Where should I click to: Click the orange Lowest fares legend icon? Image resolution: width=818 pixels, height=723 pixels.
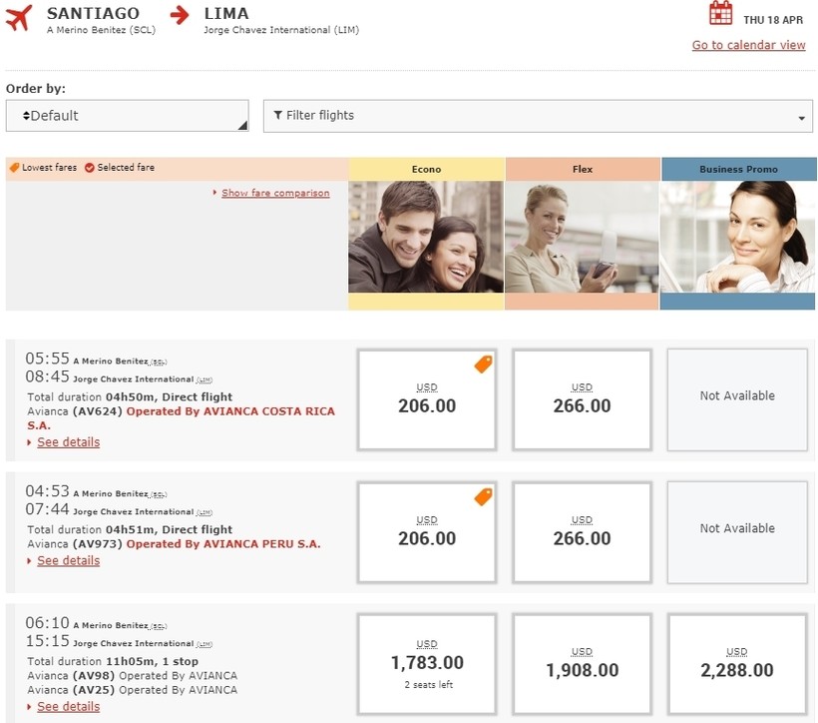14,168
